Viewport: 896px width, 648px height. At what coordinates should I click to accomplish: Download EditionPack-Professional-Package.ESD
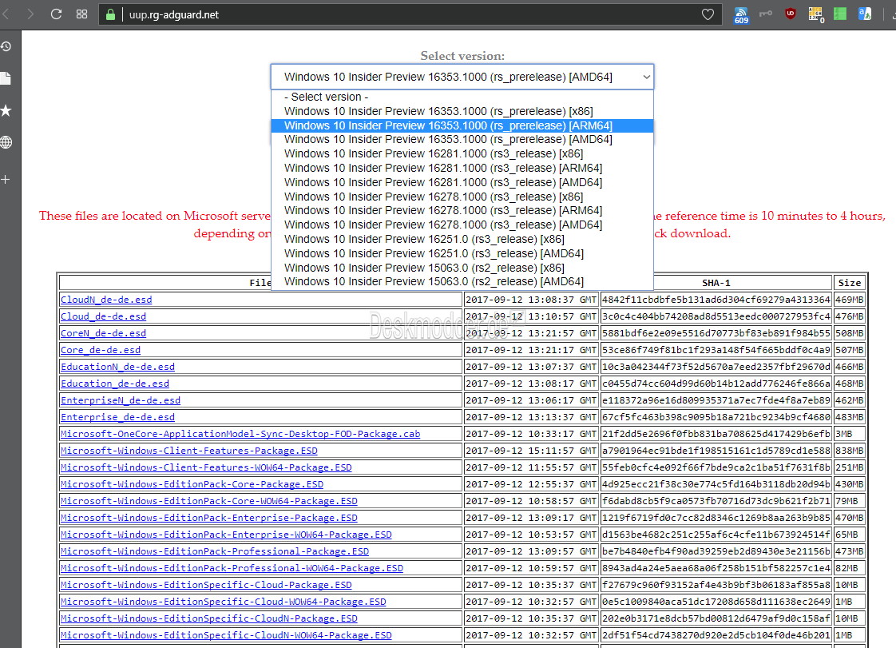(215, 551)
